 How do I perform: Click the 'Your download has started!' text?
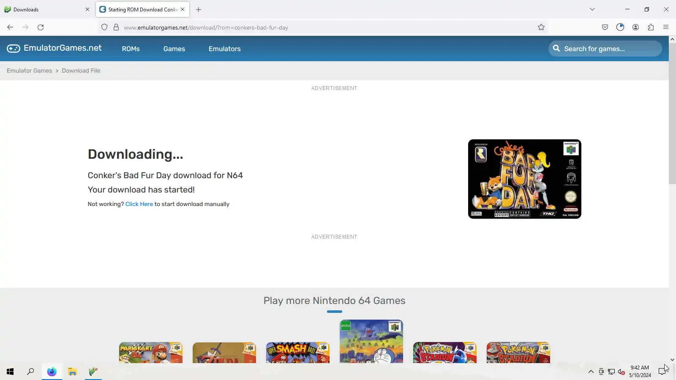(x=141, y=190)
